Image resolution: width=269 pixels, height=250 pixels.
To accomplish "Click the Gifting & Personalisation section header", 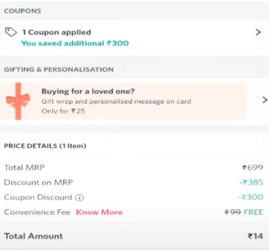I will [59, 69].
